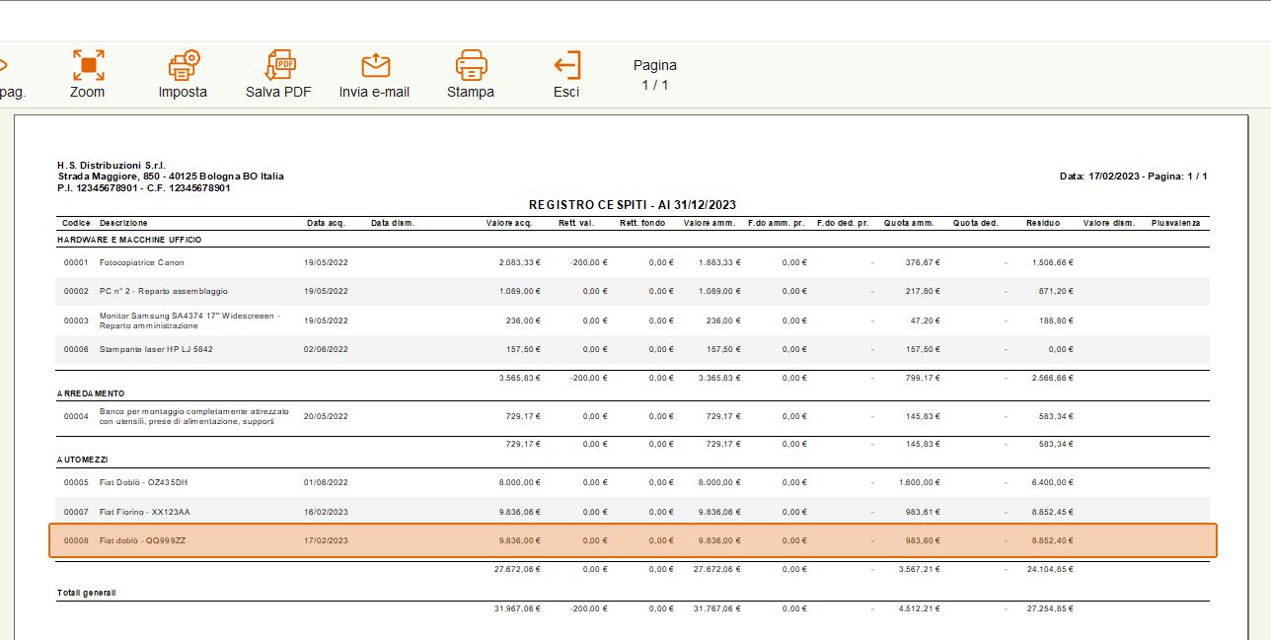Select description Fotocopiatrice Canon
Image resolution: width=1271 pixels, height=640 pixels.
(x=142, y=262)
